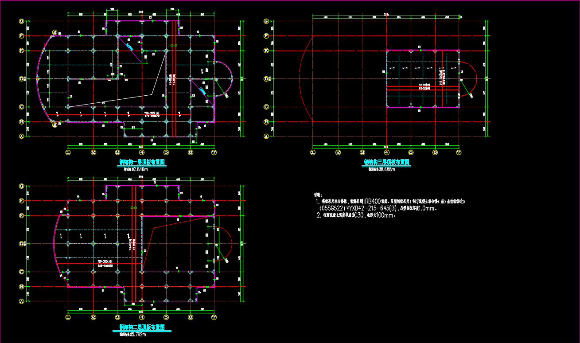Select axis bubble G of the first-floor plan
Screen dimensions: 580x343
[21, 21]
